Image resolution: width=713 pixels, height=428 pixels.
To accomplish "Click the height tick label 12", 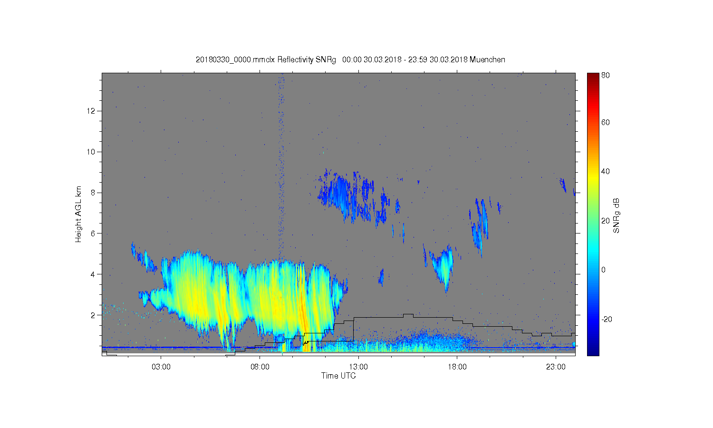I will 92,111.
